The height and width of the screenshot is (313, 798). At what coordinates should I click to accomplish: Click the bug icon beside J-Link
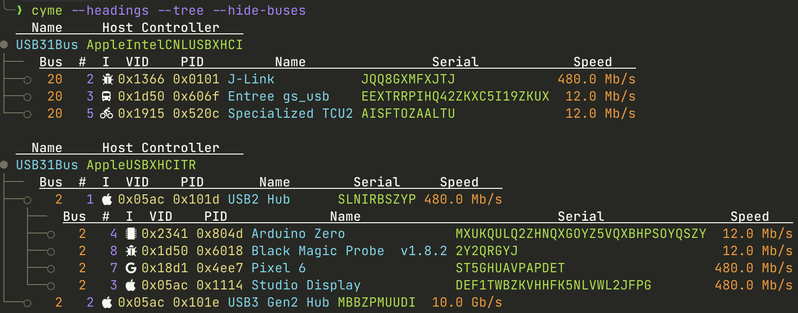[x=107, y=79]
